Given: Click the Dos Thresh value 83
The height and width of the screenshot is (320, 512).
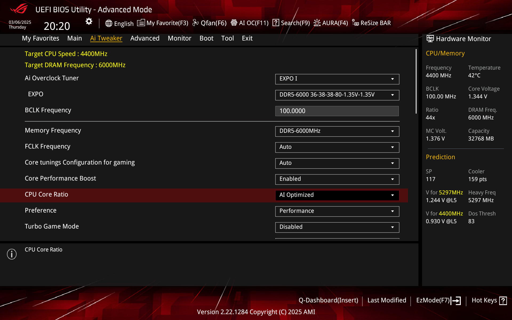Looking at the screenshot, I should [x=471, y=221].
